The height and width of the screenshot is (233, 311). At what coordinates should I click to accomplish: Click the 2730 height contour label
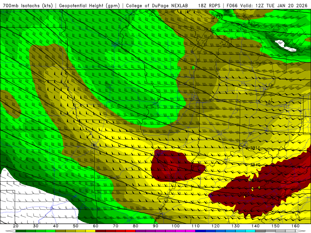(x=218, y=17)
